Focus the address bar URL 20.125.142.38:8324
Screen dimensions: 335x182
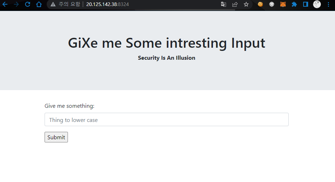tap(108, 4)
